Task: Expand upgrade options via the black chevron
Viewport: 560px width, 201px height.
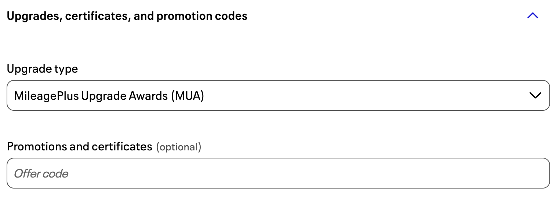Action: (535, 95)
